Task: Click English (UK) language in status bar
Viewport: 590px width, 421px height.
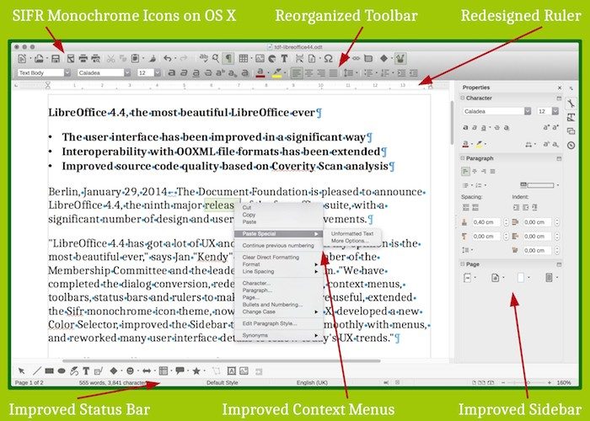Action: [312, 382]
